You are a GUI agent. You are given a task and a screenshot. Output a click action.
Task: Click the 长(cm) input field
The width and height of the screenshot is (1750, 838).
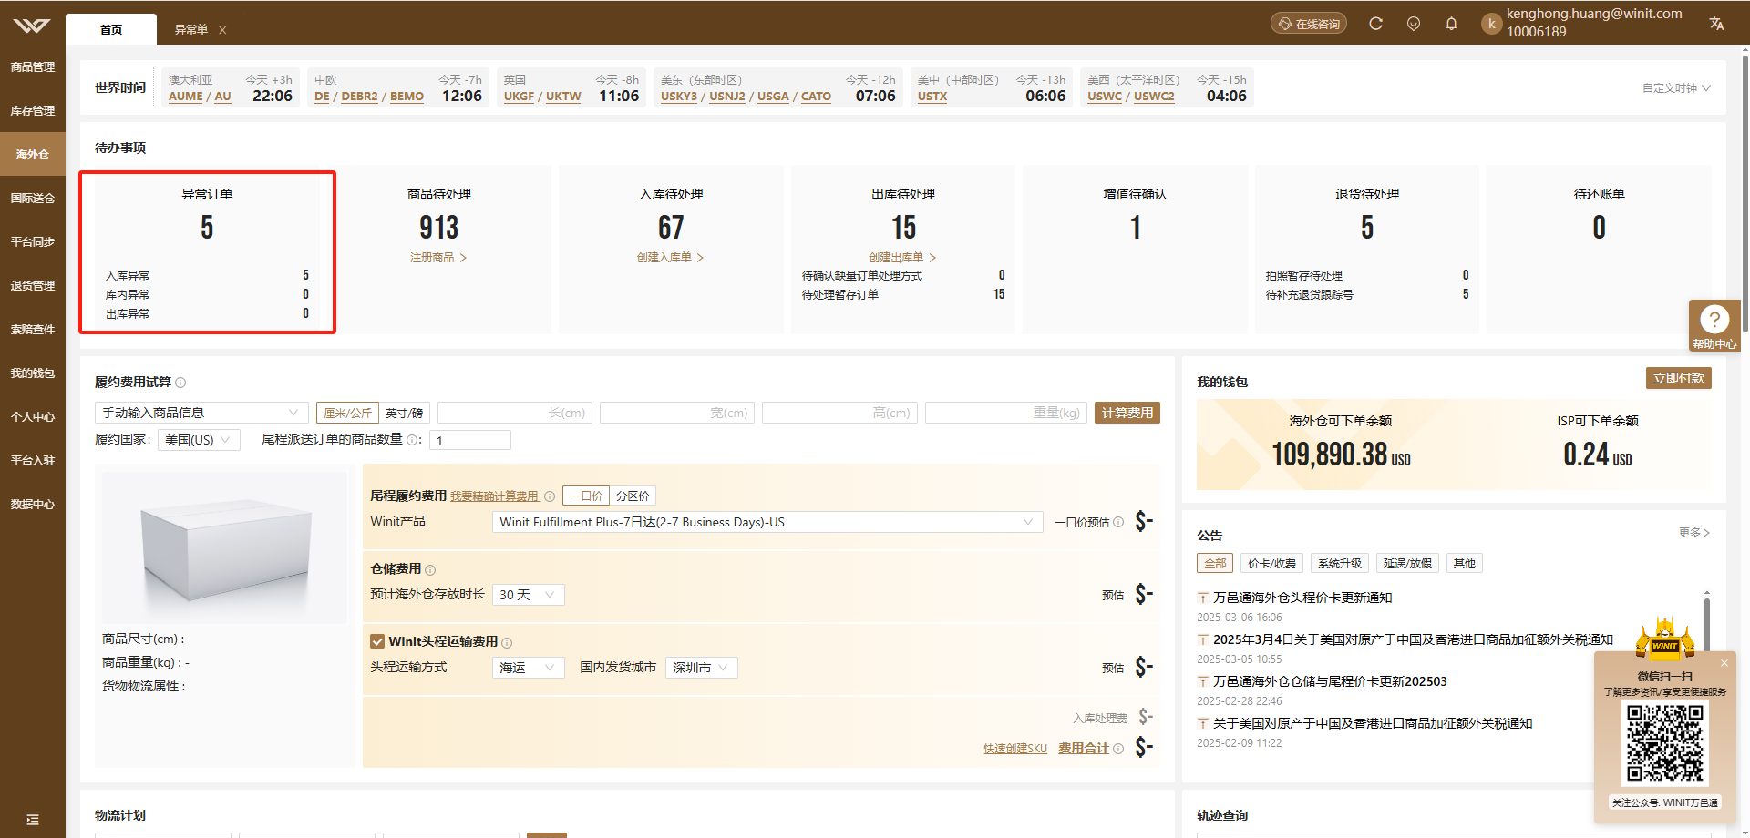(x=515, y=413)
